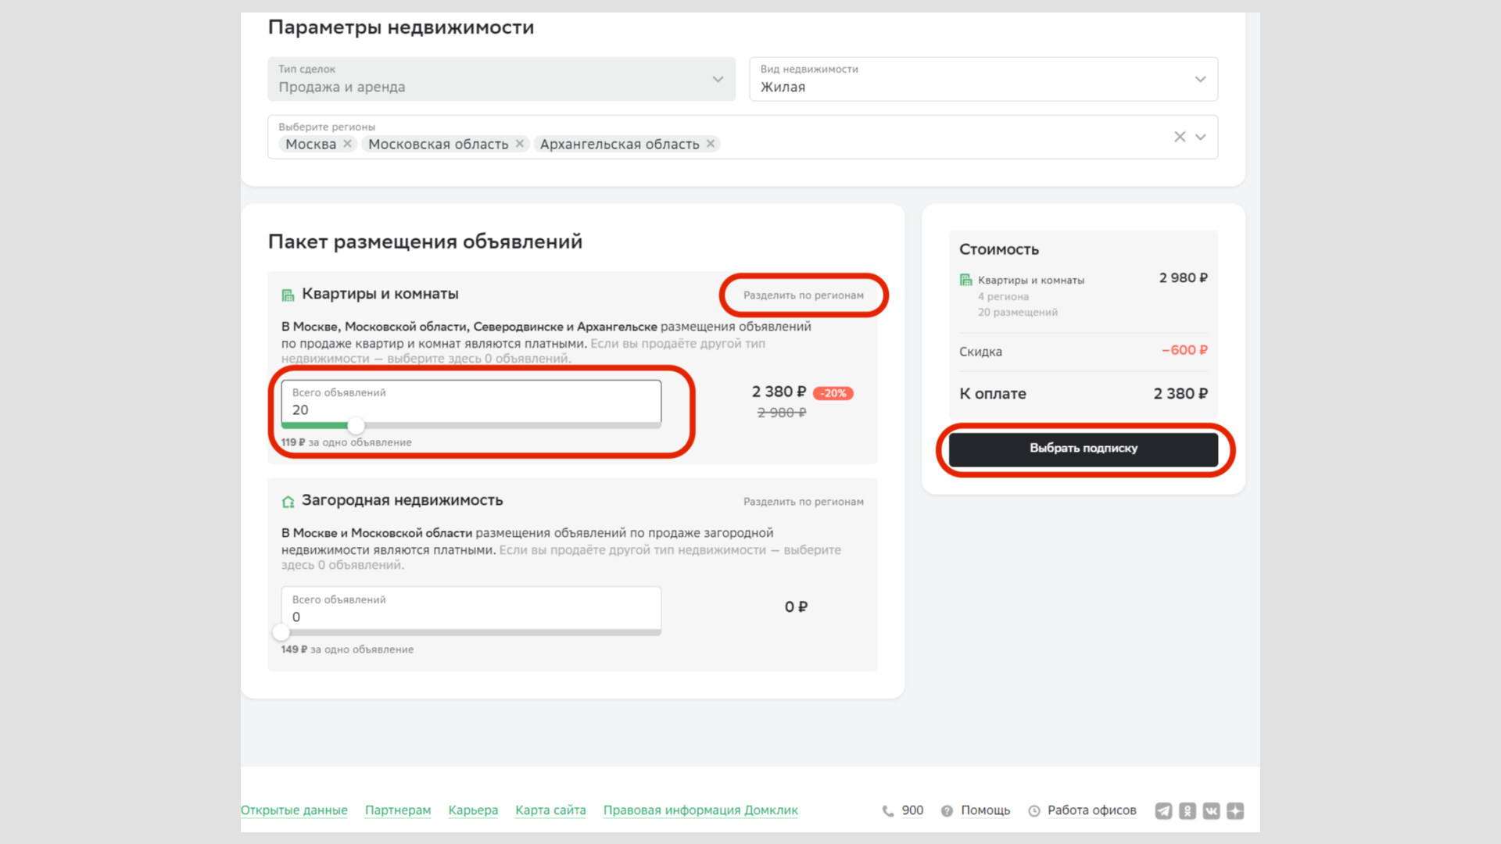1501x844 pixels.
Task: Click the phone icon next to 900
Action: [888, 811]
